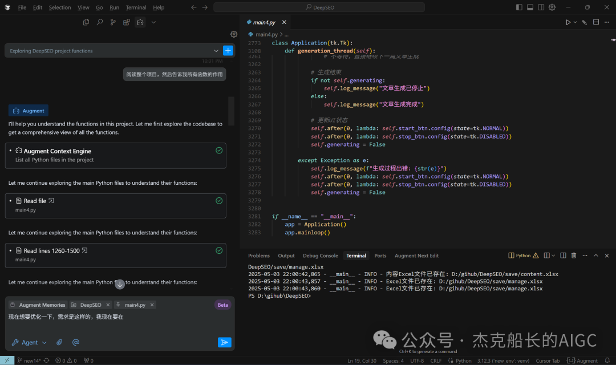
Task: Open run options dropdown next to play
Action: (x=575, y=22)
